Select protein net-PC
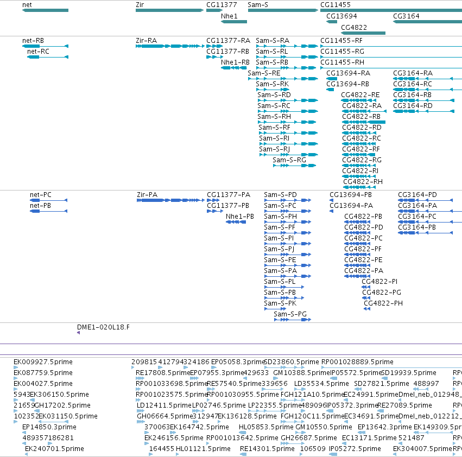The width and height of the screenshot is (462, 457). (49, 200)
